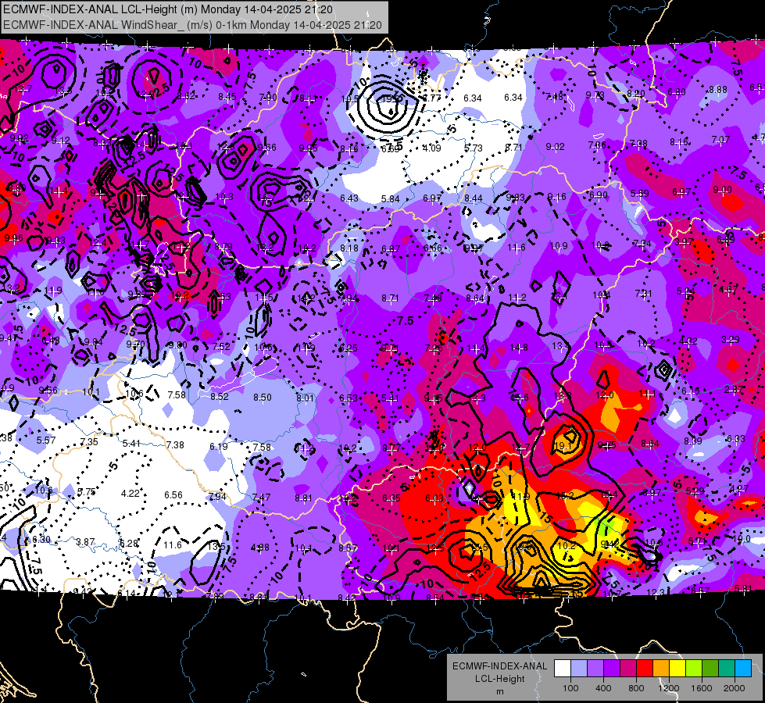Viewport: 765px width, 703px height.
Task: Click the wind shear value 7.52
Action: (x=221, y=346)
